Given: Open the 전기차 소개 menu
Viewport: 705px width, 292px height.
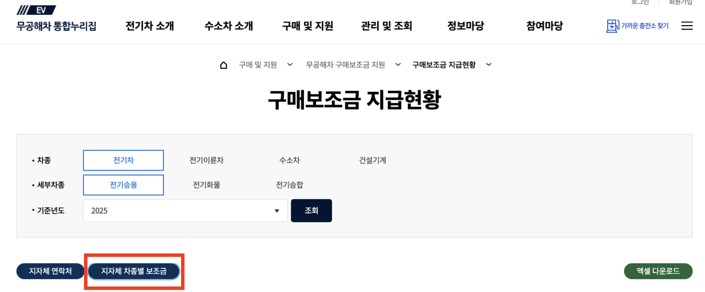Looking at the screenshot, I should tap(150, 26).
